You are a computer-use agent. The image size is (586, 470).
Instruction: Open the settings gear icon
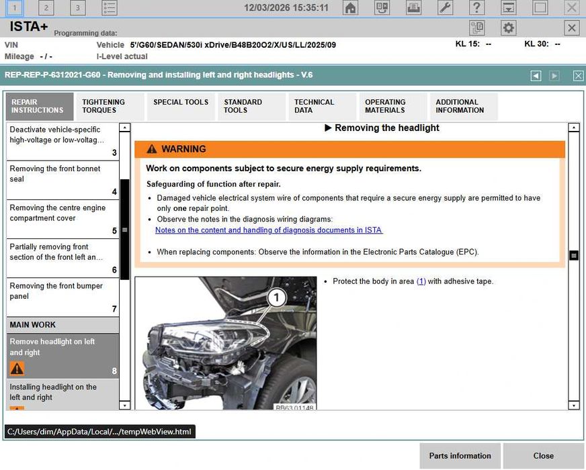pos(509,28)
